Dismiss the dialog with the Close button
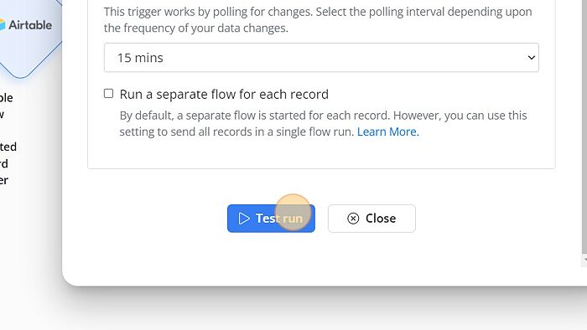Screen dimensions: 587x330 click(x=371, y=219)
